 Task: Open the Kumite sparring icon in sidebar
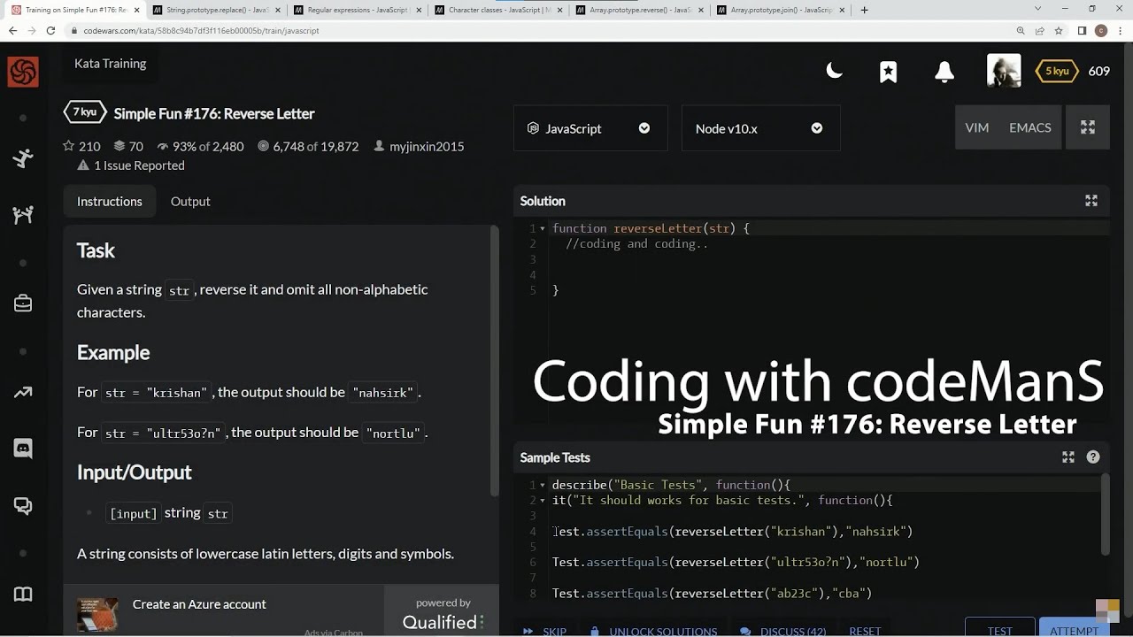tap(23, 214)
